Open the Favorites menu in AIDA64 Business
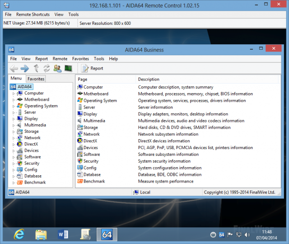Image resolution: width=289 pixels, height=244 pixels. 80,59
